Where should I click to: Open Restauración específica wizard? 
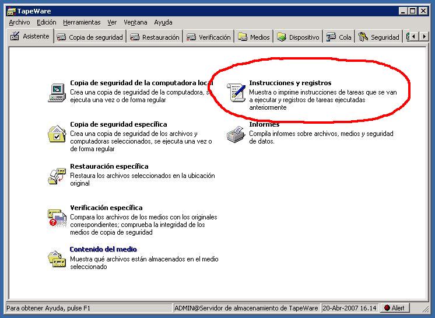click(x=109, y=166)
